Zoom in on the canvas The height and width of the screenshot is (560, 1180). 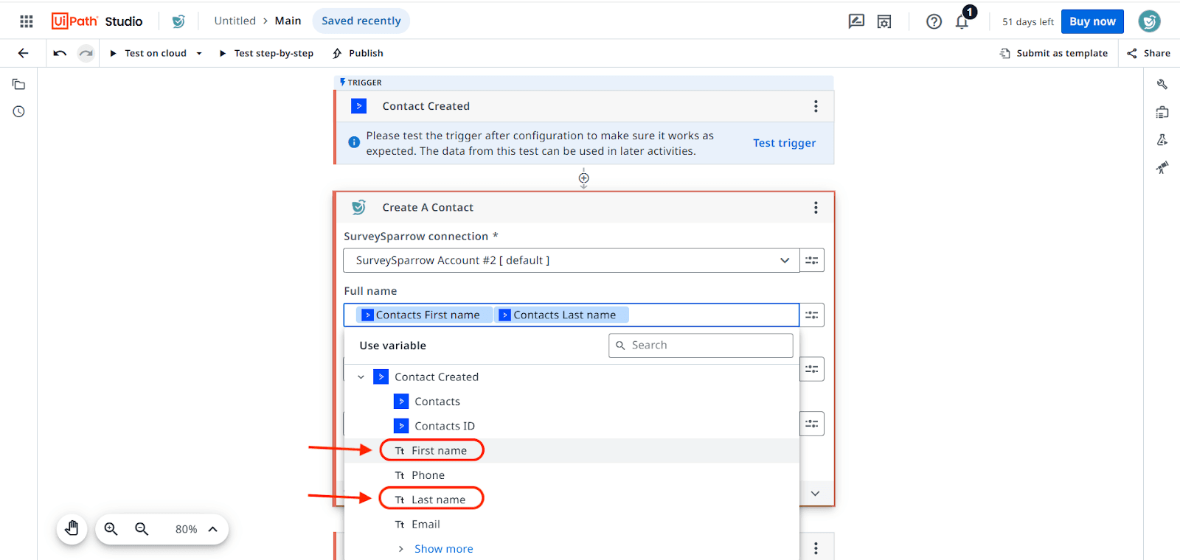coord(111,529)
